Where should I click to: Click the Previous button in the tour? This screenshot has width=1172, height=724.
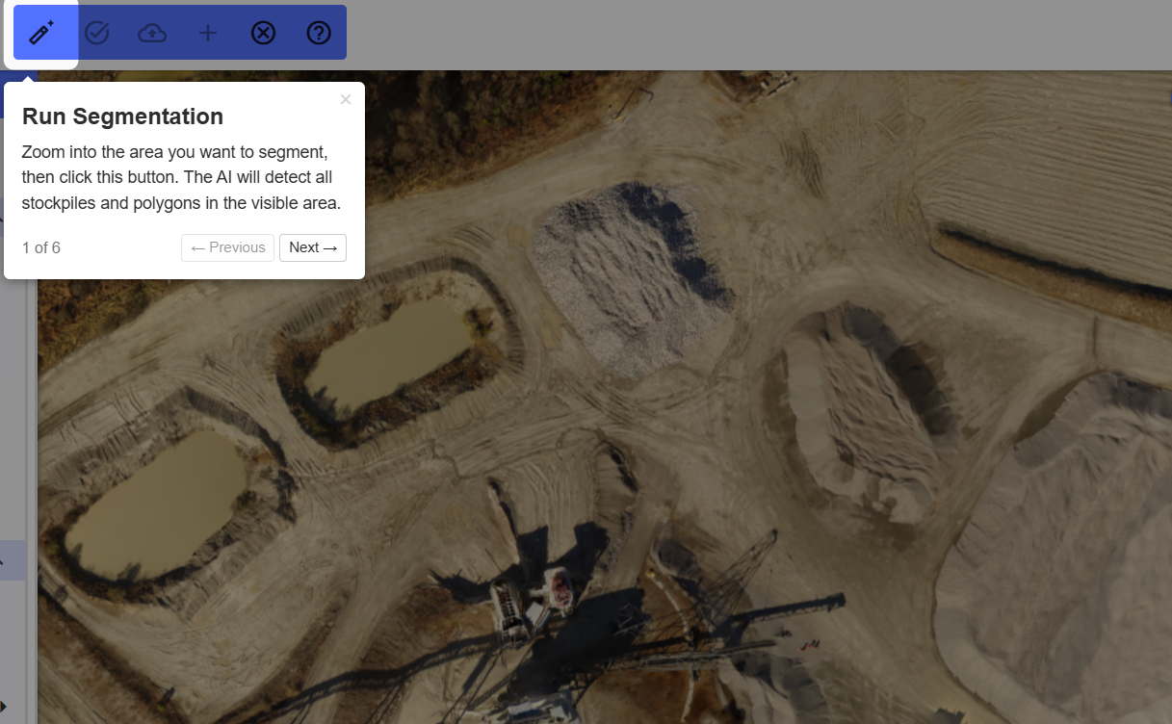click(x=228, y=247)
